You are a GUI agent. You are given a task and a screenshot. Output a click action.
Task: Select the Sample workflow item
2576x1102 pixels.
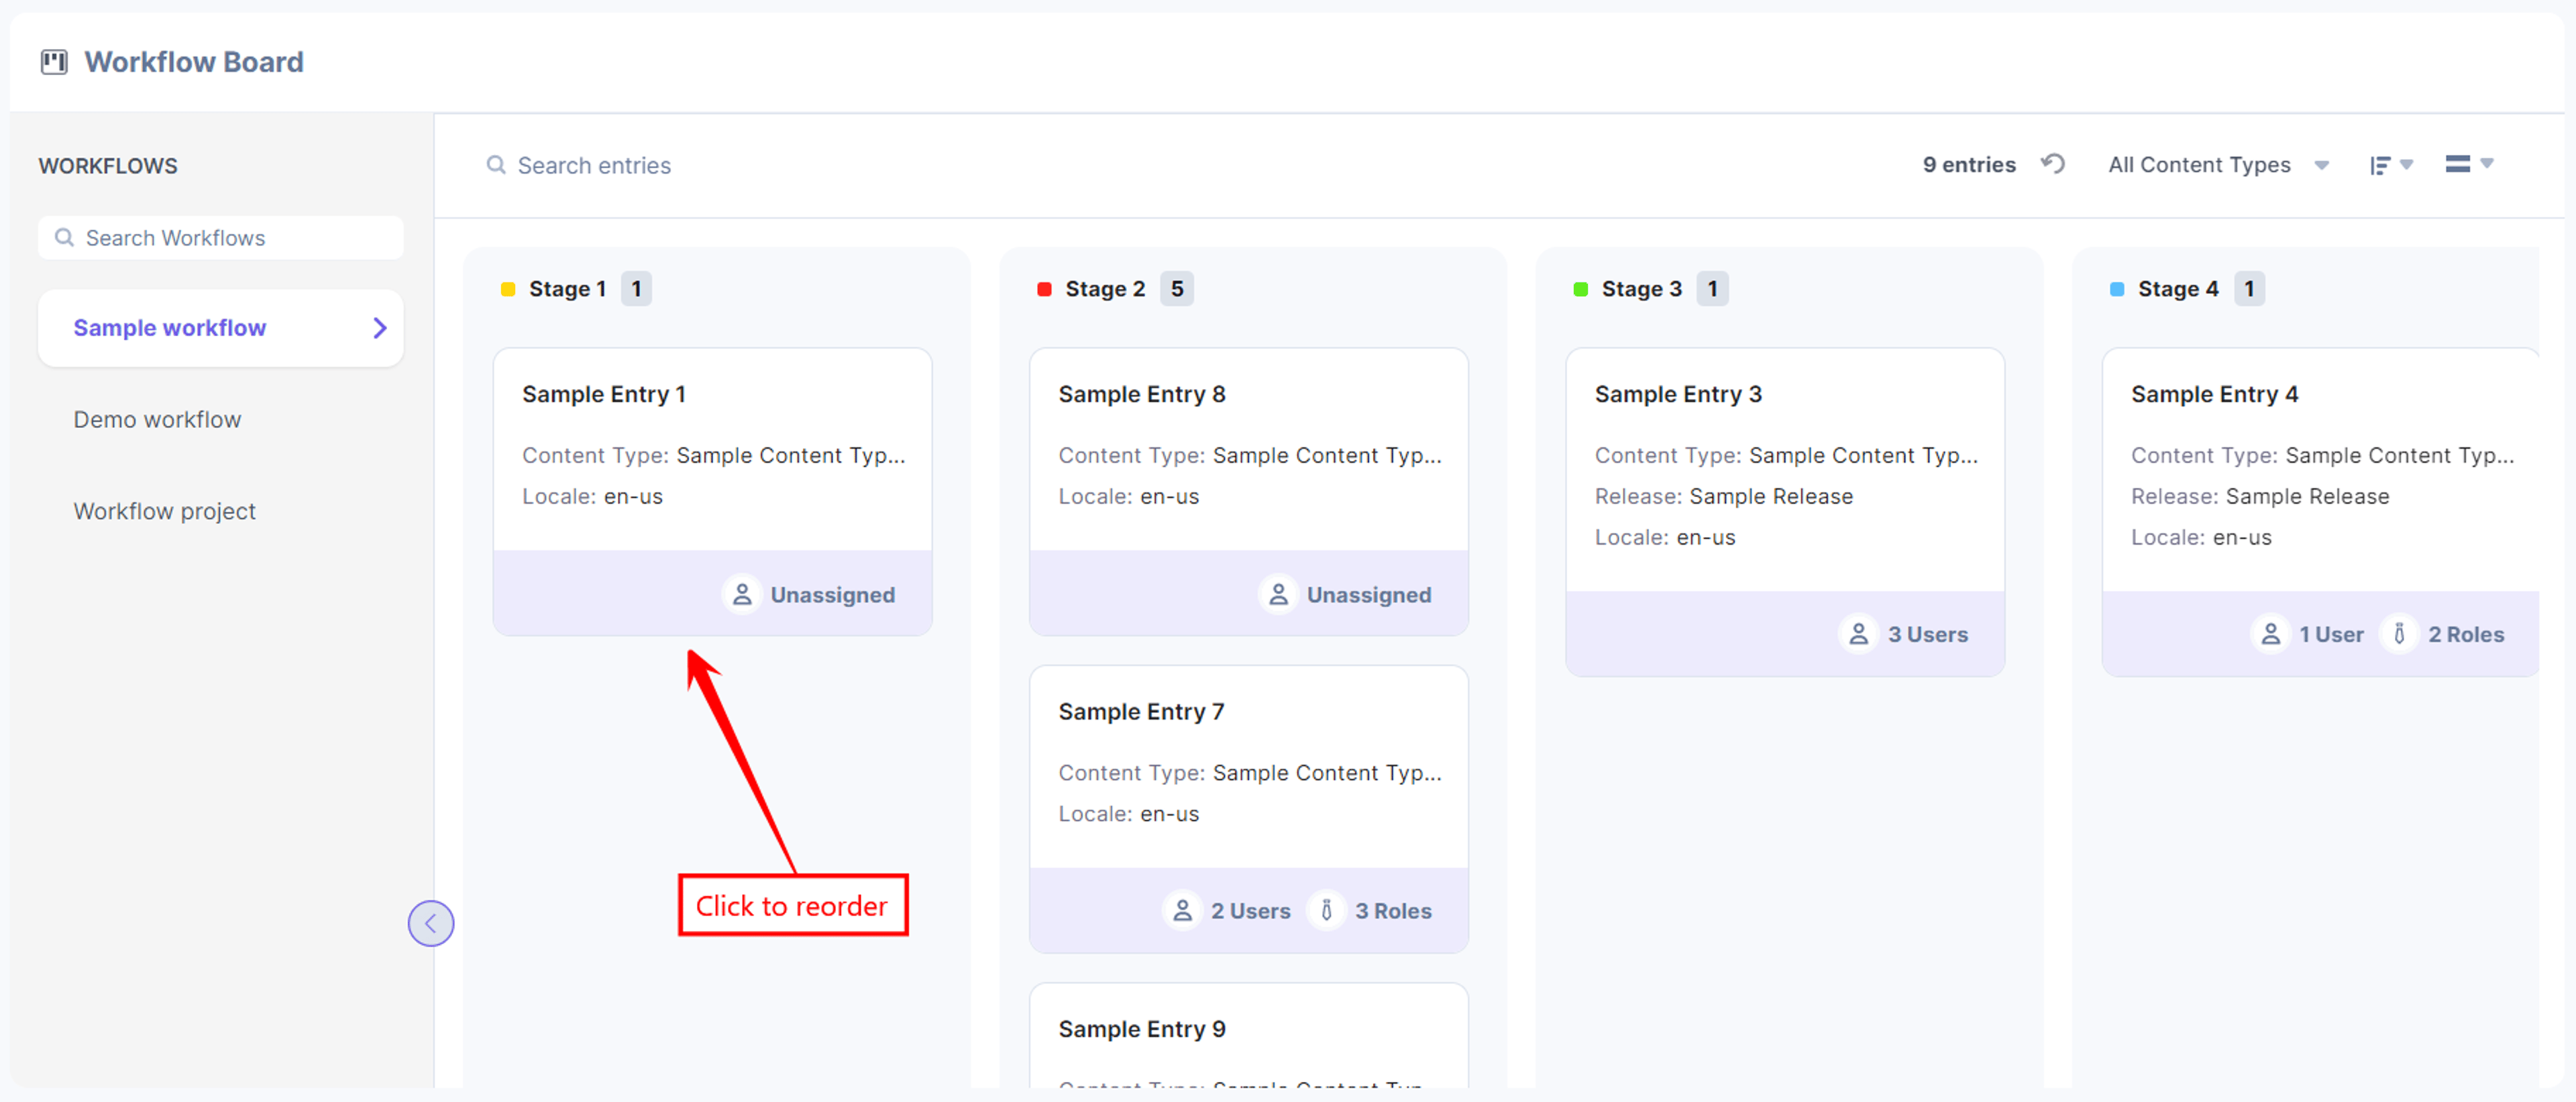coord(221,328)
